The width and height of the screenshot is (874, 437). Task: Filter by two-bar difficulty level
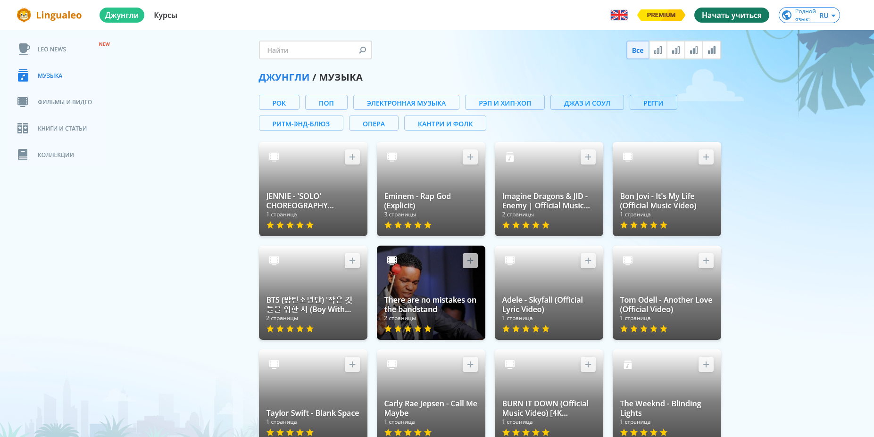click(x=676, y=50)
